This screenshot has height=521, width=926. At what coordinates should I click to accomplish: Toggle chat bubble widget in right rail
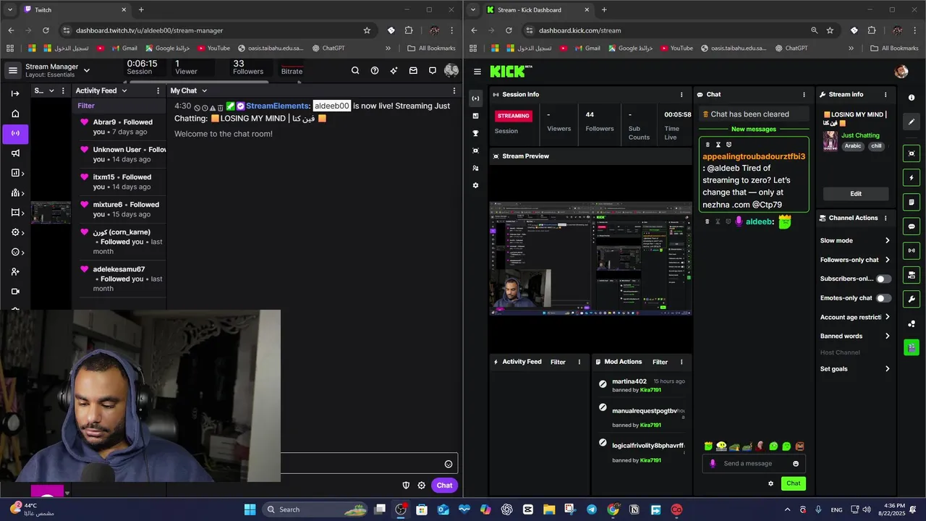[x=912, y=226]
